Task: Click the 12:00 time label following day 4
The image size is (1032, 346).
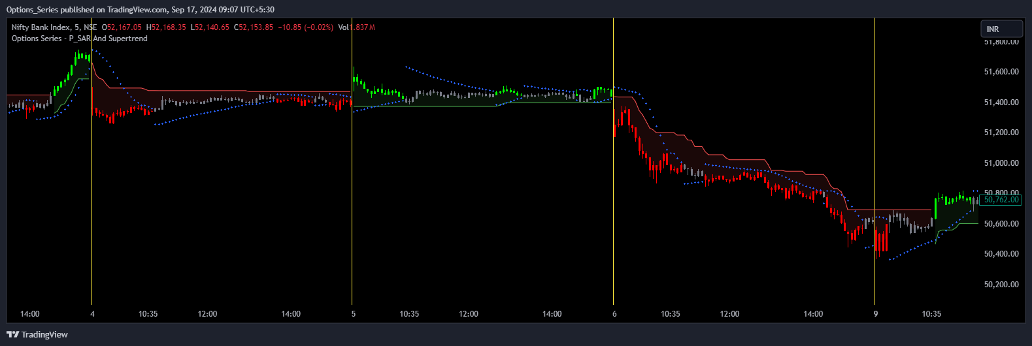Action: point(207,314)
